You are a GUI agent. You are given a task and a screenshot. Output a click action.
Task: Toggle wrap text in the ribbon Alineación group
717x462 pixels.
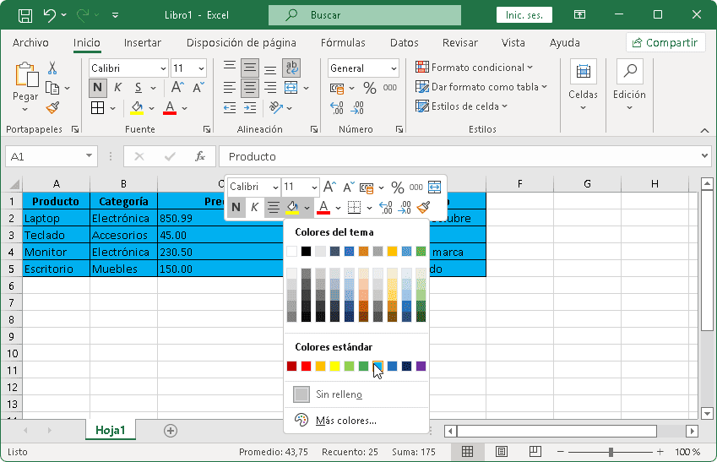click(291, 68)
